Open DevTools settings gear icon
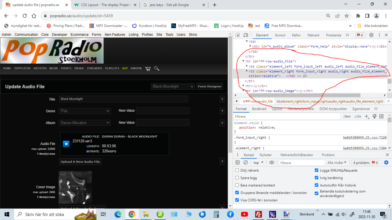392x220 pixels. click(371, 35)
